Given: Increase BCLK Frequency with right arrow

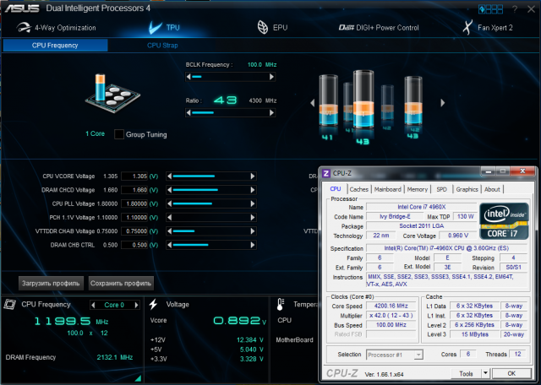Looking at the screenshot, I should pyautogui.click(x=271, y=77).
